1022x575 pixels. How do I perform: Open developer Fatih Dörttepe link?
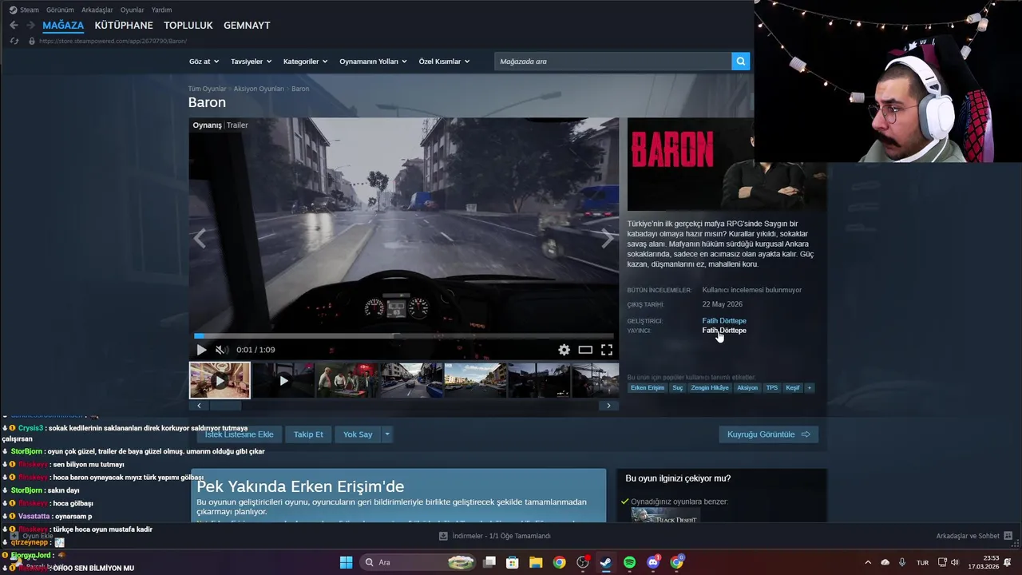point(724,321)
